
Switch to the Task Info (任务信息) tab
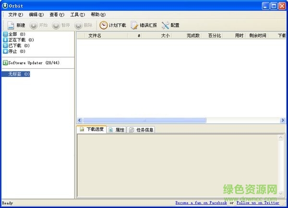141,130
